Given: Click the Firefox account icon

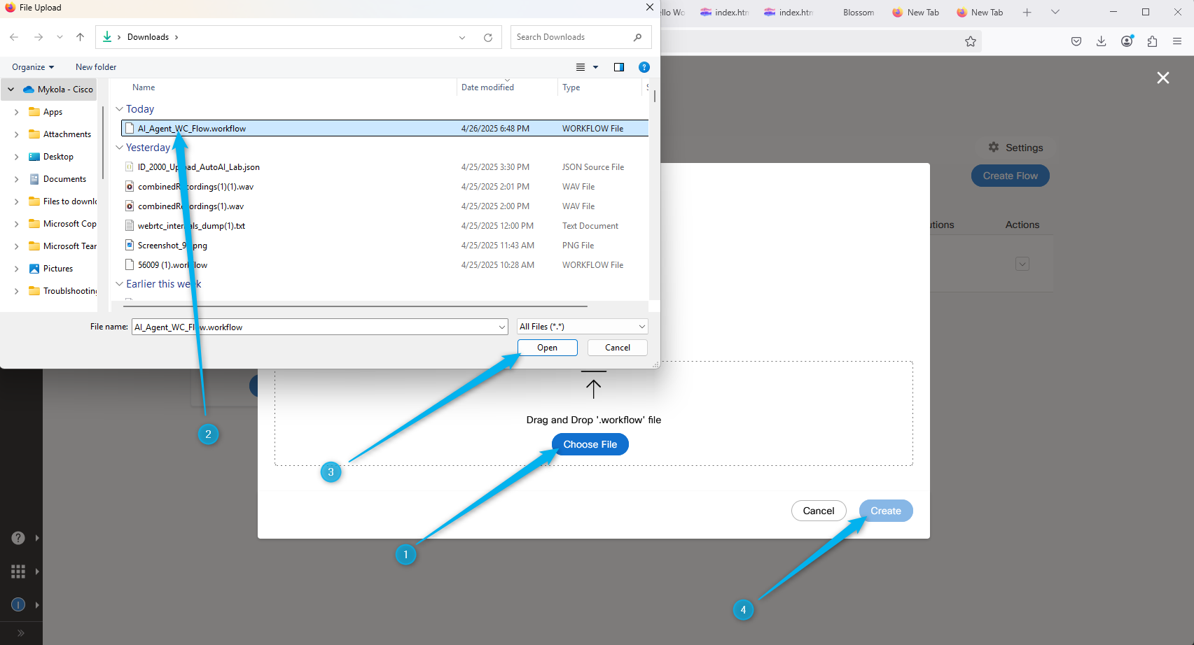Looking at the screenshot, I should coord(1127,41).
